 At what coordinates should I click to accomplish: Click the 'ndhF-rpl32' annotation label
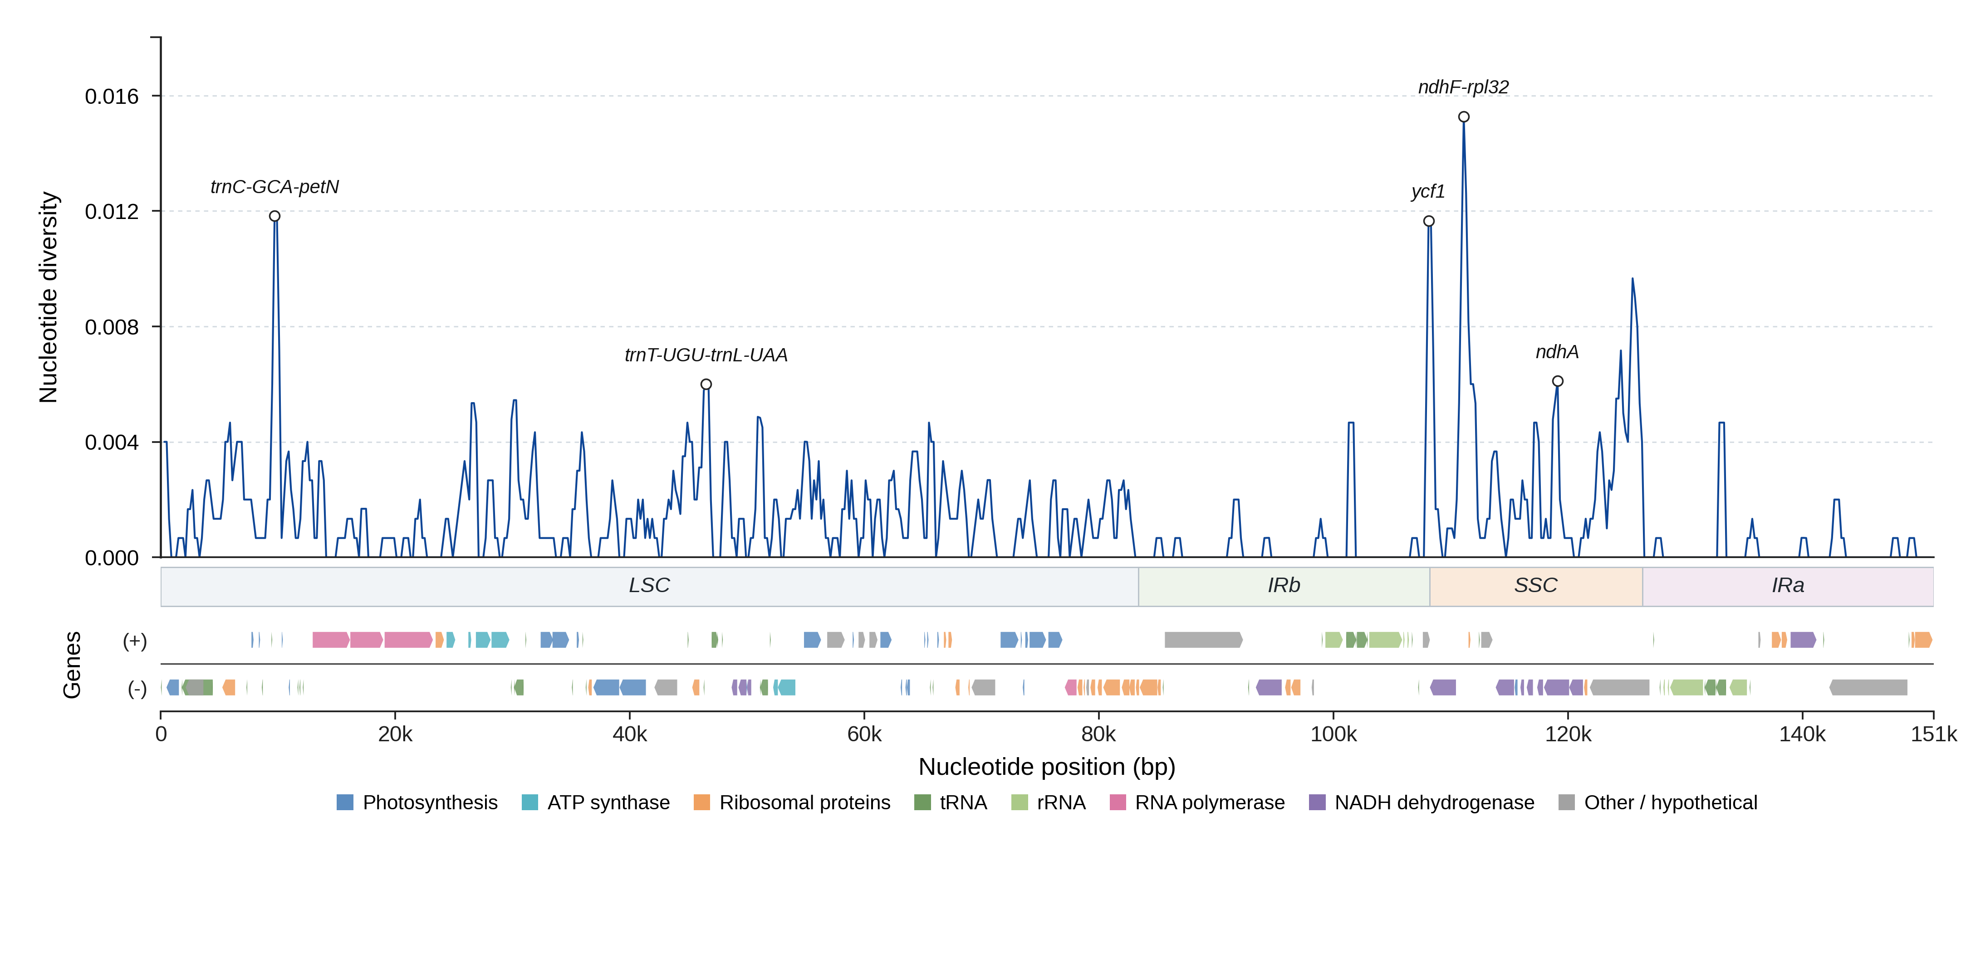[x=1463, y=88]
